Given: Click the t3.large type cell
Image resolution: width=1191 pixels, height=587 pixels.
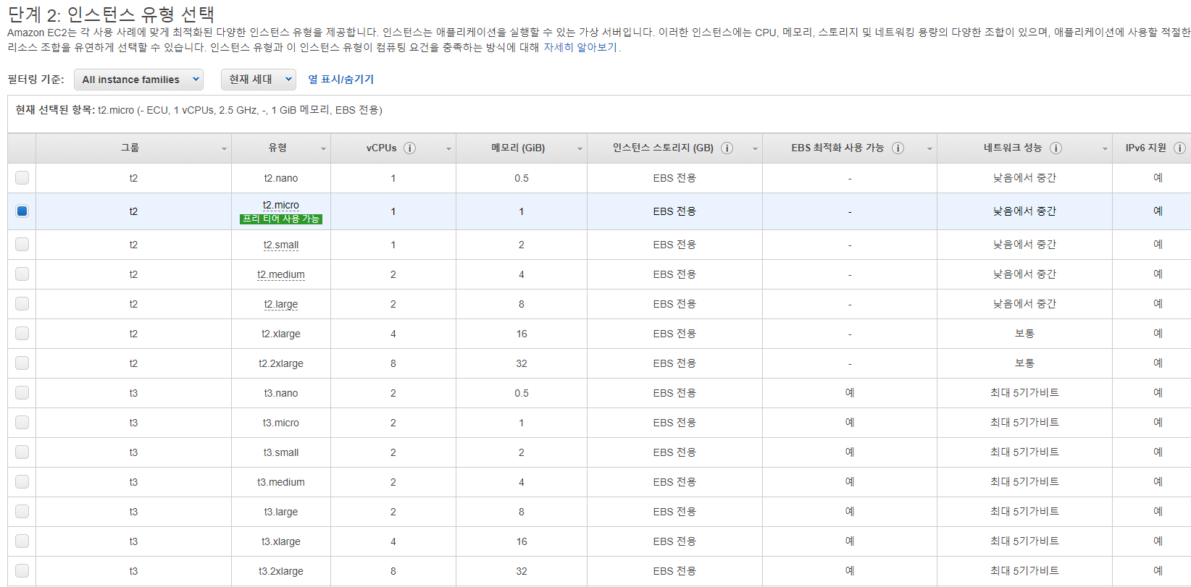Looking at the screenshot, I should coord(281,512).
